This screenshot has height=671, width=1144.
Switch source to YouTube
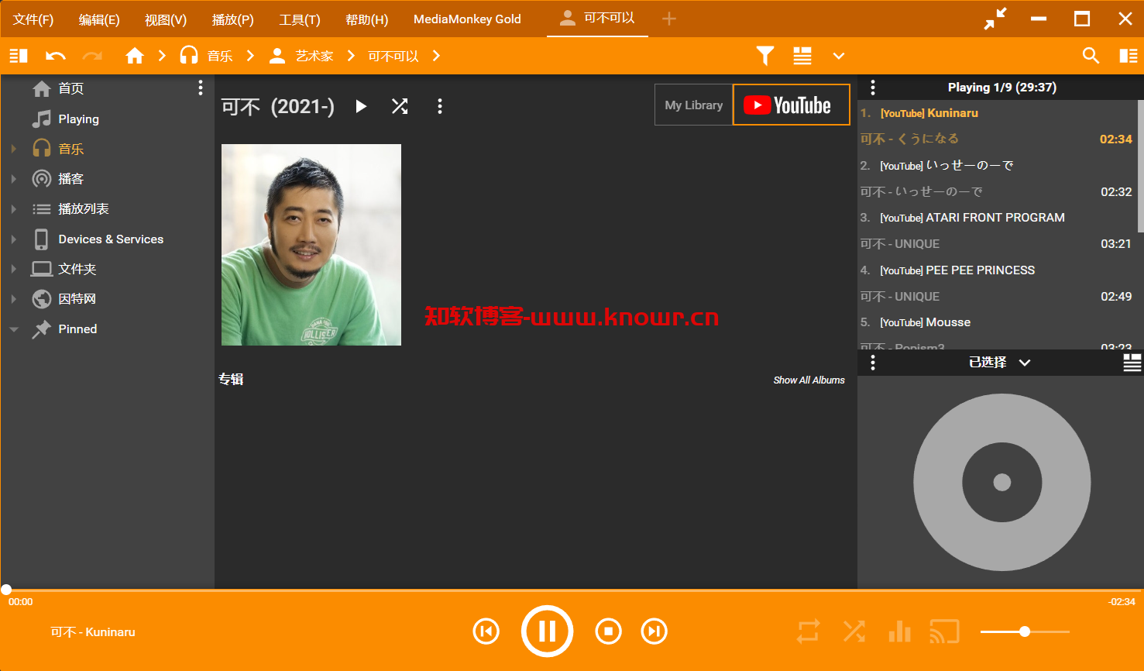pos(792,105)
